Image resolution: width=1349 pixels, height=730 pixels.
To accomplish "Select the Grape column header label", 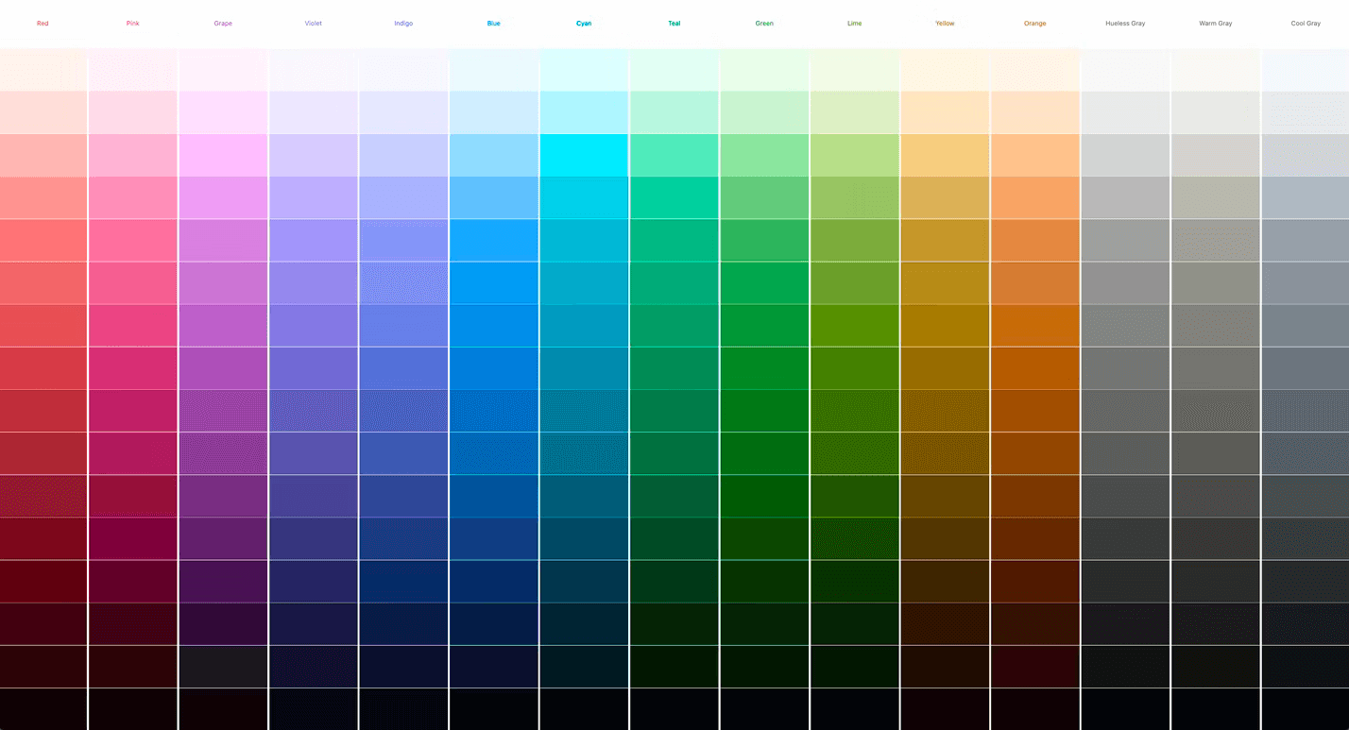I will pos(223,23).
